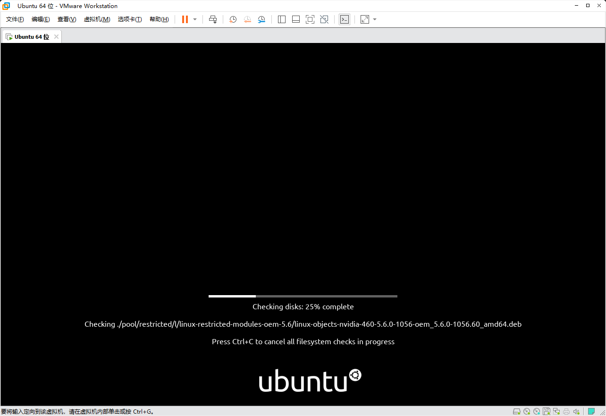Click the CD/DVD drive icon with green indicator

527,412
